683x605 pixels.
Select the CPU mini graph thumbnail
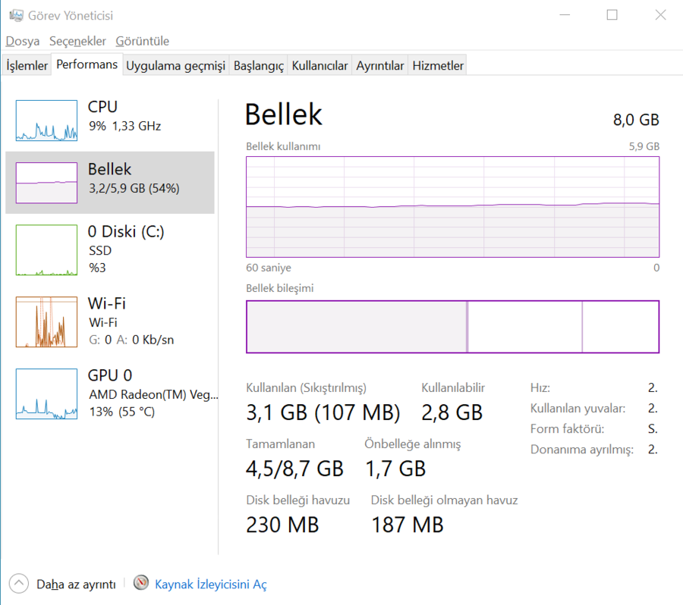pyautogui.click(x=46, y=121)
